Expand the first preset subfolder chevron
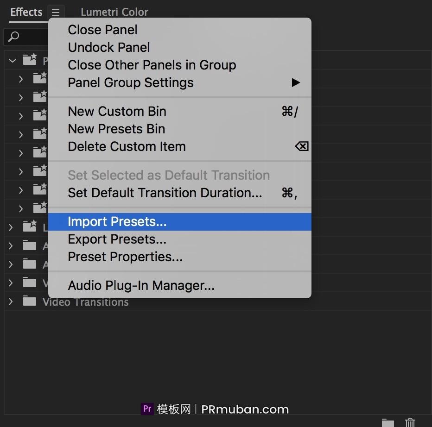 pos(21,79)
